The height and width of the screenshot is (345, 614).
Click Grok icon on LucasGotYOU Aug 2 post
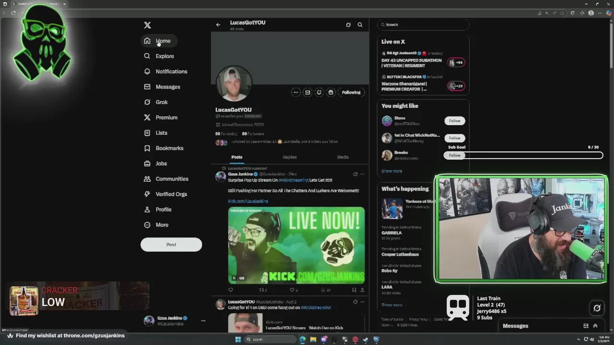tap(355, 302)
